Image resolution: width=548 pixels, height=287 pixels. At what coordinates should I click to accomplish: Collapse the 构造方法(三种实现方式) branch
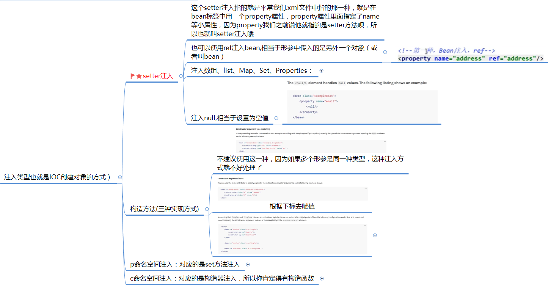[207, 209]
